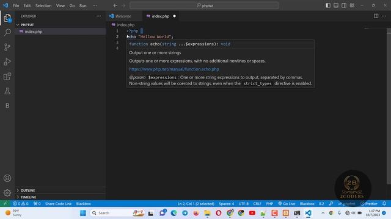Open editor More Actions ellipsis
Screen dimensions: 391x219
point(384,16)
